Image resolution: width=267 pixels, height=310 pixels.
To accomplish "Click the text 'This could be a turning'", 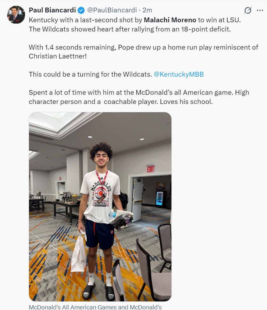I will pyautogui.click(x=90, y=74).
